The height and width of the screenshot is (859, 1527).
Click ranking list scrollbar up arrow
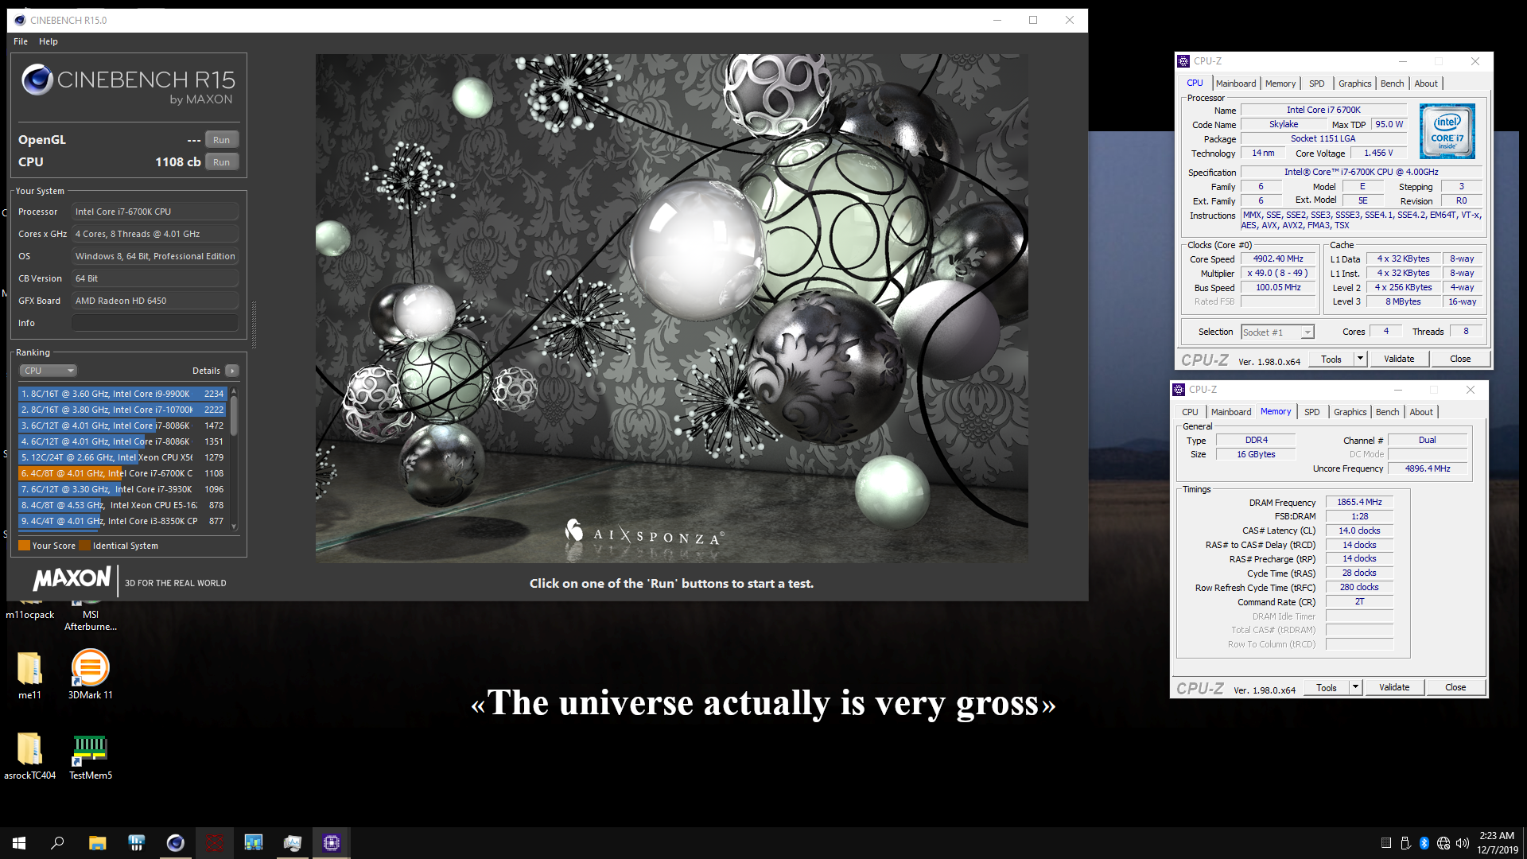[234, 391]
